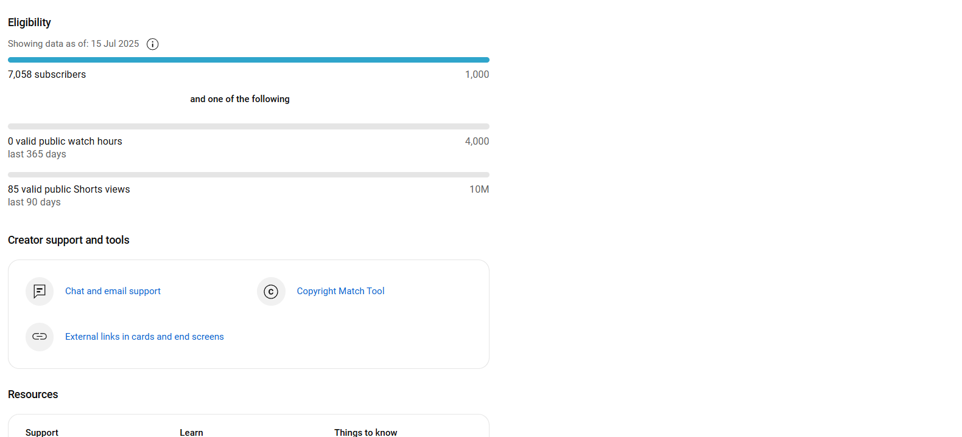The height and width of the screenshot is (437, 962).
Task: Click the grey Shorts views progress bar
Action: (248, 175)
